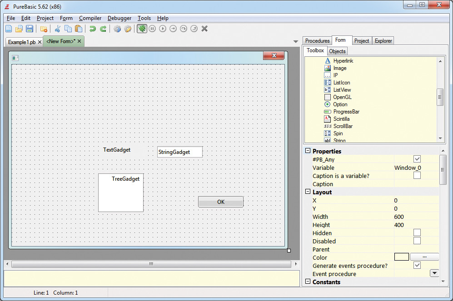Click the Kill program X icon

[204, 29]
